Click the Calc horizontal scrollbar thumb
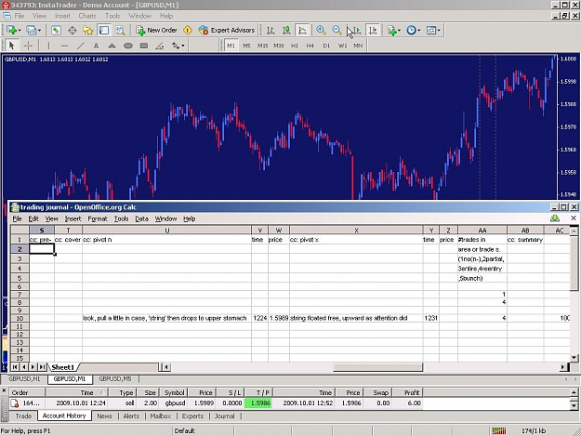Viewport: 581px width, 436px height. [x=377, y=367]
